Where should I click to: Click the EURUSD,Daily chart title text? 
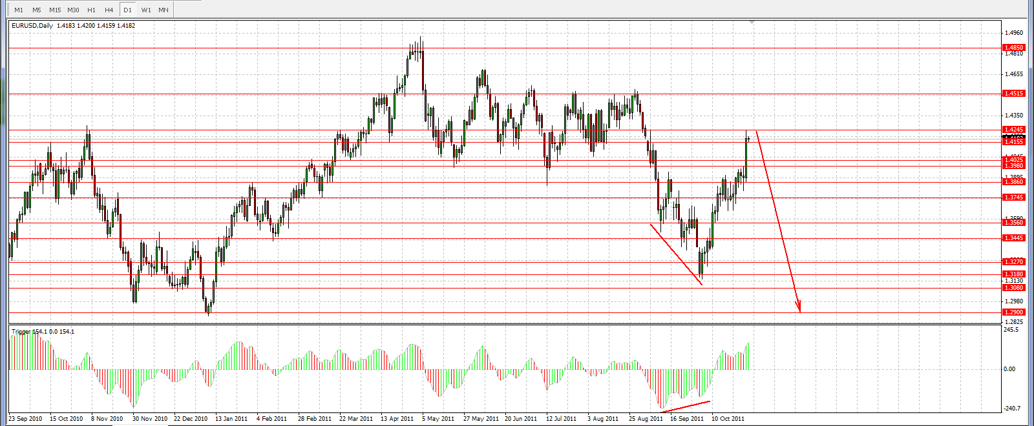[32, 26]
